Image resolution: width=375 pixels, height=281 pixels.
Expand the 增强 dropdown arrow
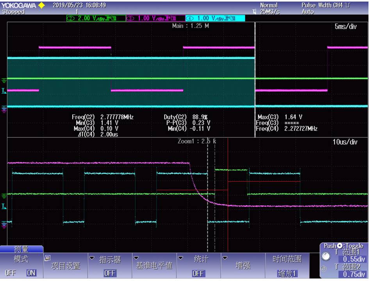point(225,258)
